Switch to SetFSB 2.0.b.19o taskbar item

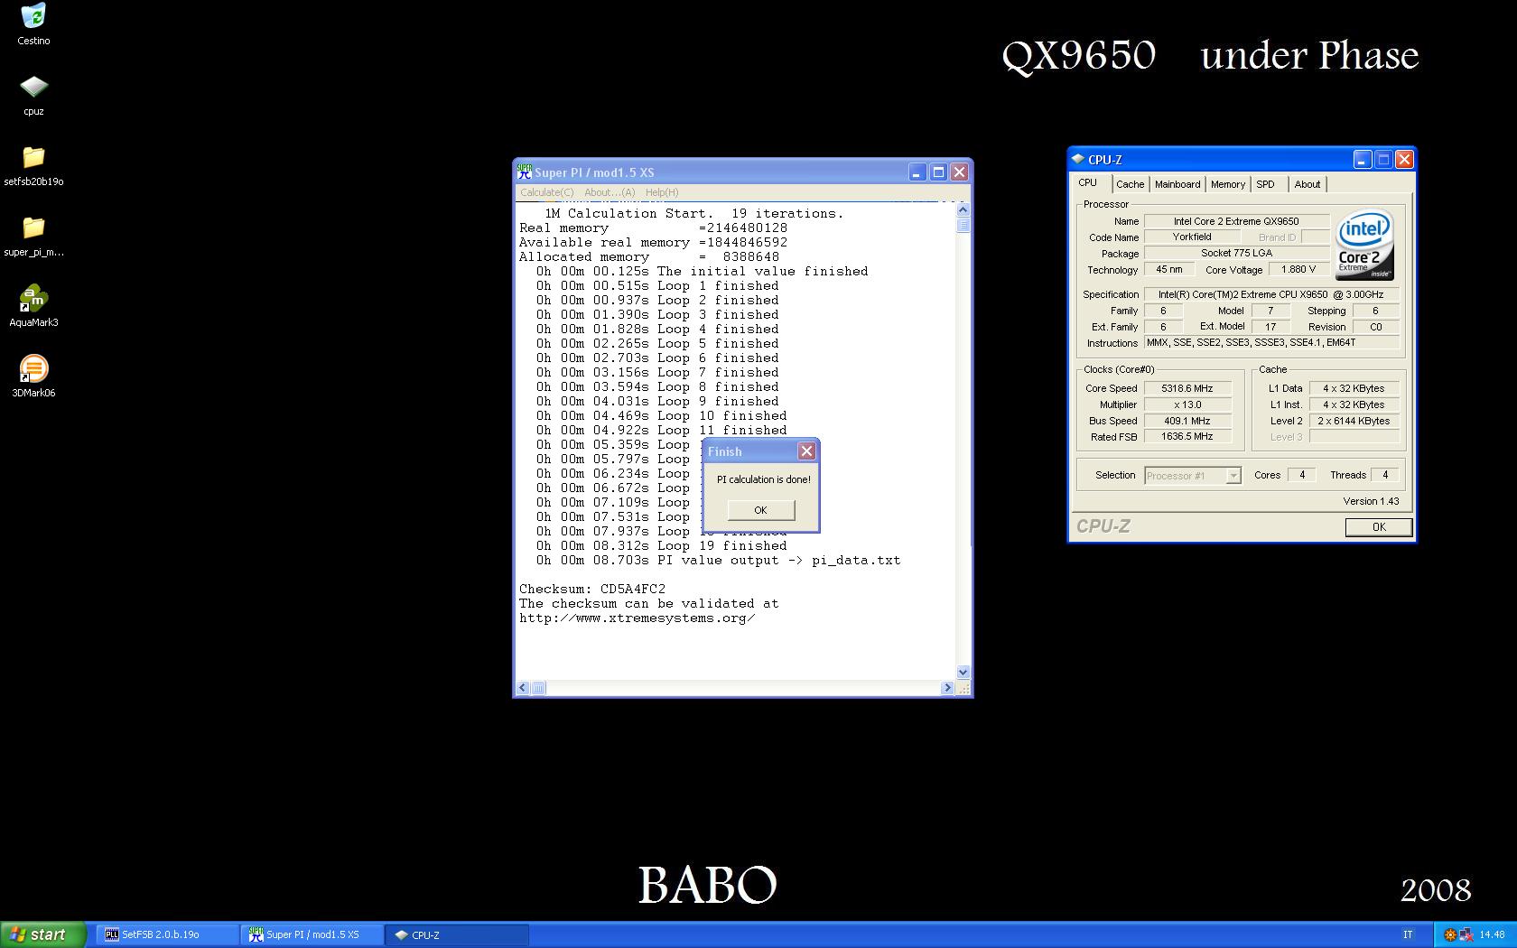coord(167,934)
